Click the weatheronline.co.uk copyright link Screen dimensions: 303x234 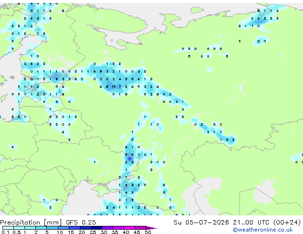coord(263,230)
